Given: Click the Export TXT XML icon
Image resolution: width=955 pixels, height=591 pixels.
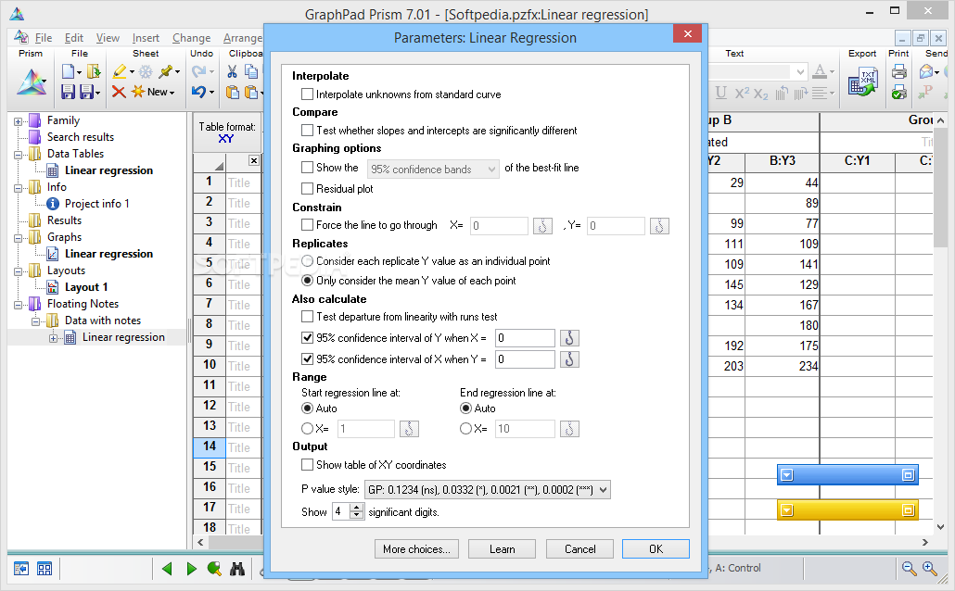Looking at the screenshot, I should coord(862,82).
